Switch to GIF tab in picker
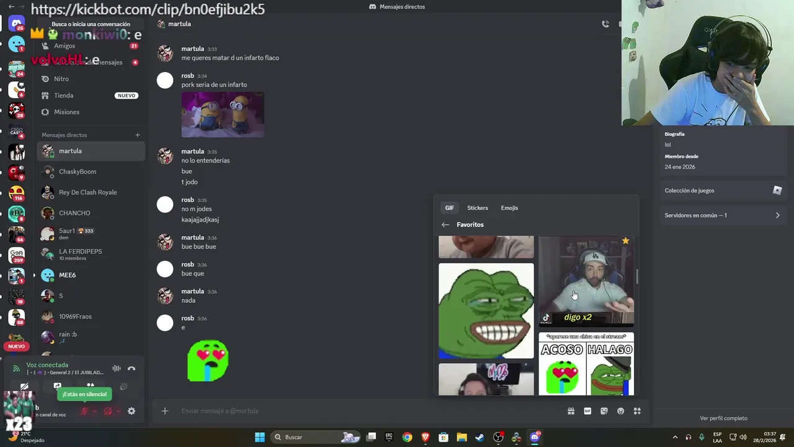The height and width of the screenshot is (447, 794). click(x=449, y=208)
